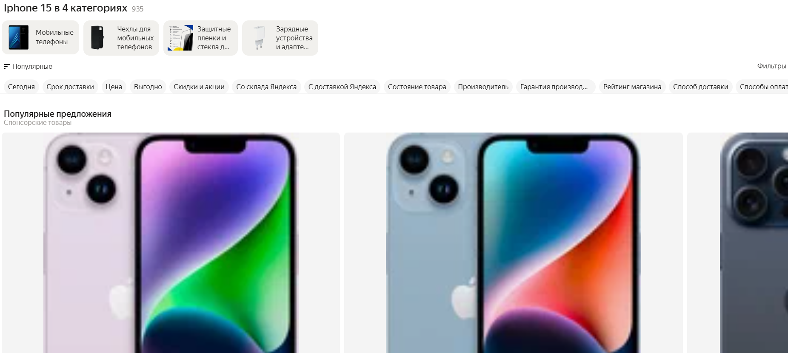Expand the Производитель filter dropdown
The height and width of the screenshot is (353, 788).
[483, 87]
